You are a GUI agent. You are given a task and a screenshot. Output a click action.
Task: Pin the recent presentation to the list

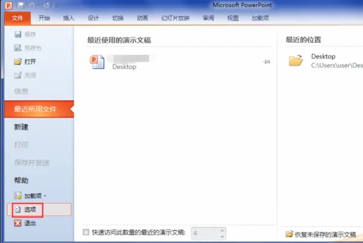coord(266,62)
